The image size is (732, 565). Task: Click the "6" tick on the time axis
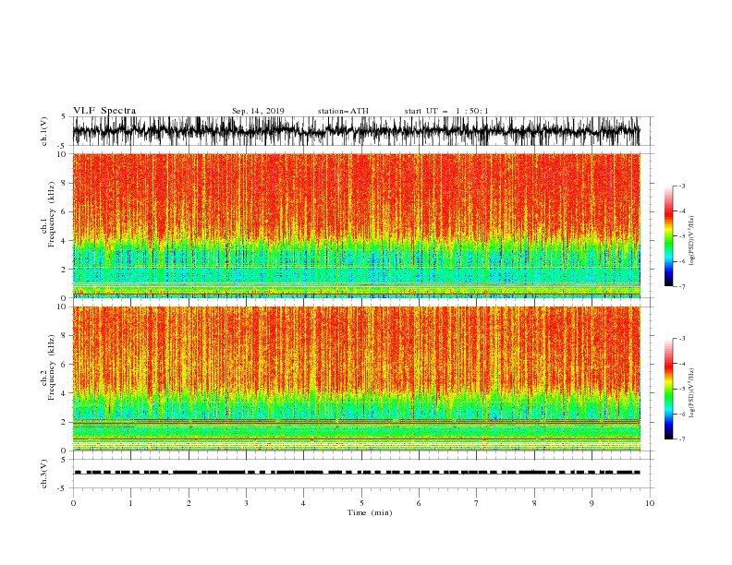(x=419, y=503)
